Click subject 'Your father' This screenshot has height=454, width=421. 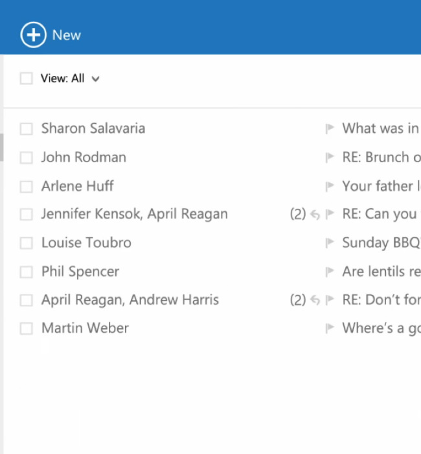coord(378,186)
